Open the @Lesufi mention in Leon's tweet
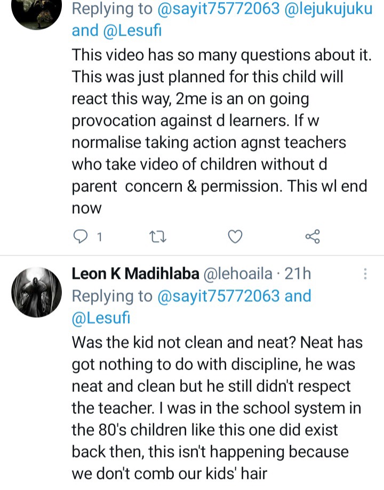This screenshot has width=384, height=490. pos(101,318)
